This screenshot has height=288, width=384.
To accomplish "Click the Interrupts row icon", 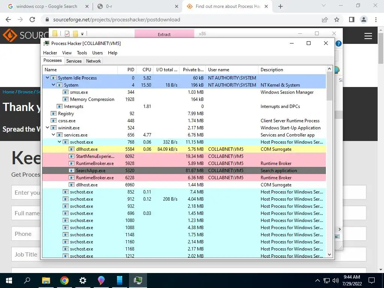I will 60,106.
